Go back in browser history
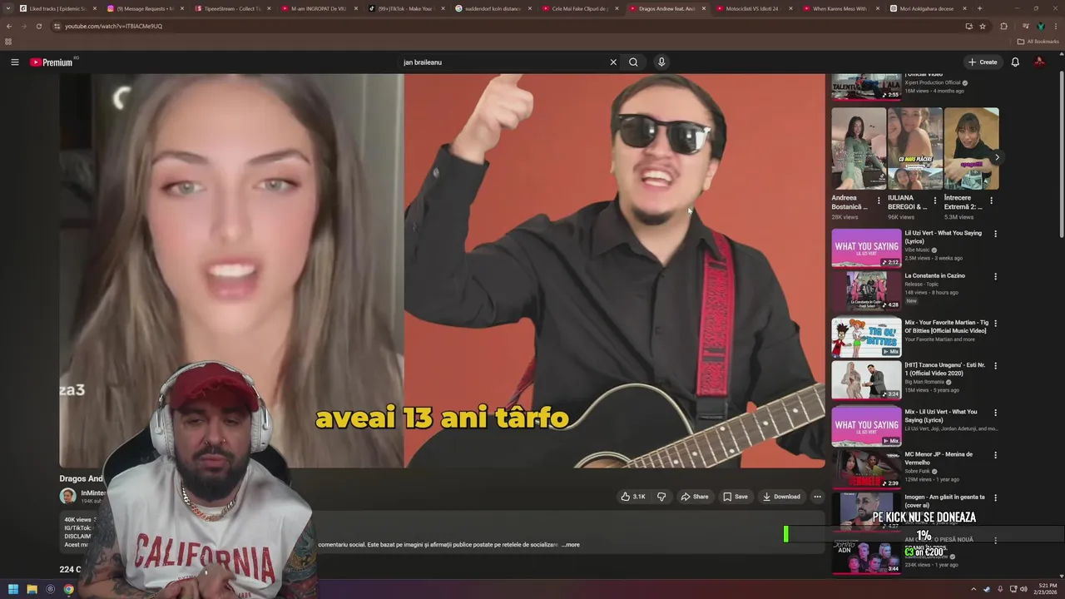1065x599 pixels. (9, 26)
